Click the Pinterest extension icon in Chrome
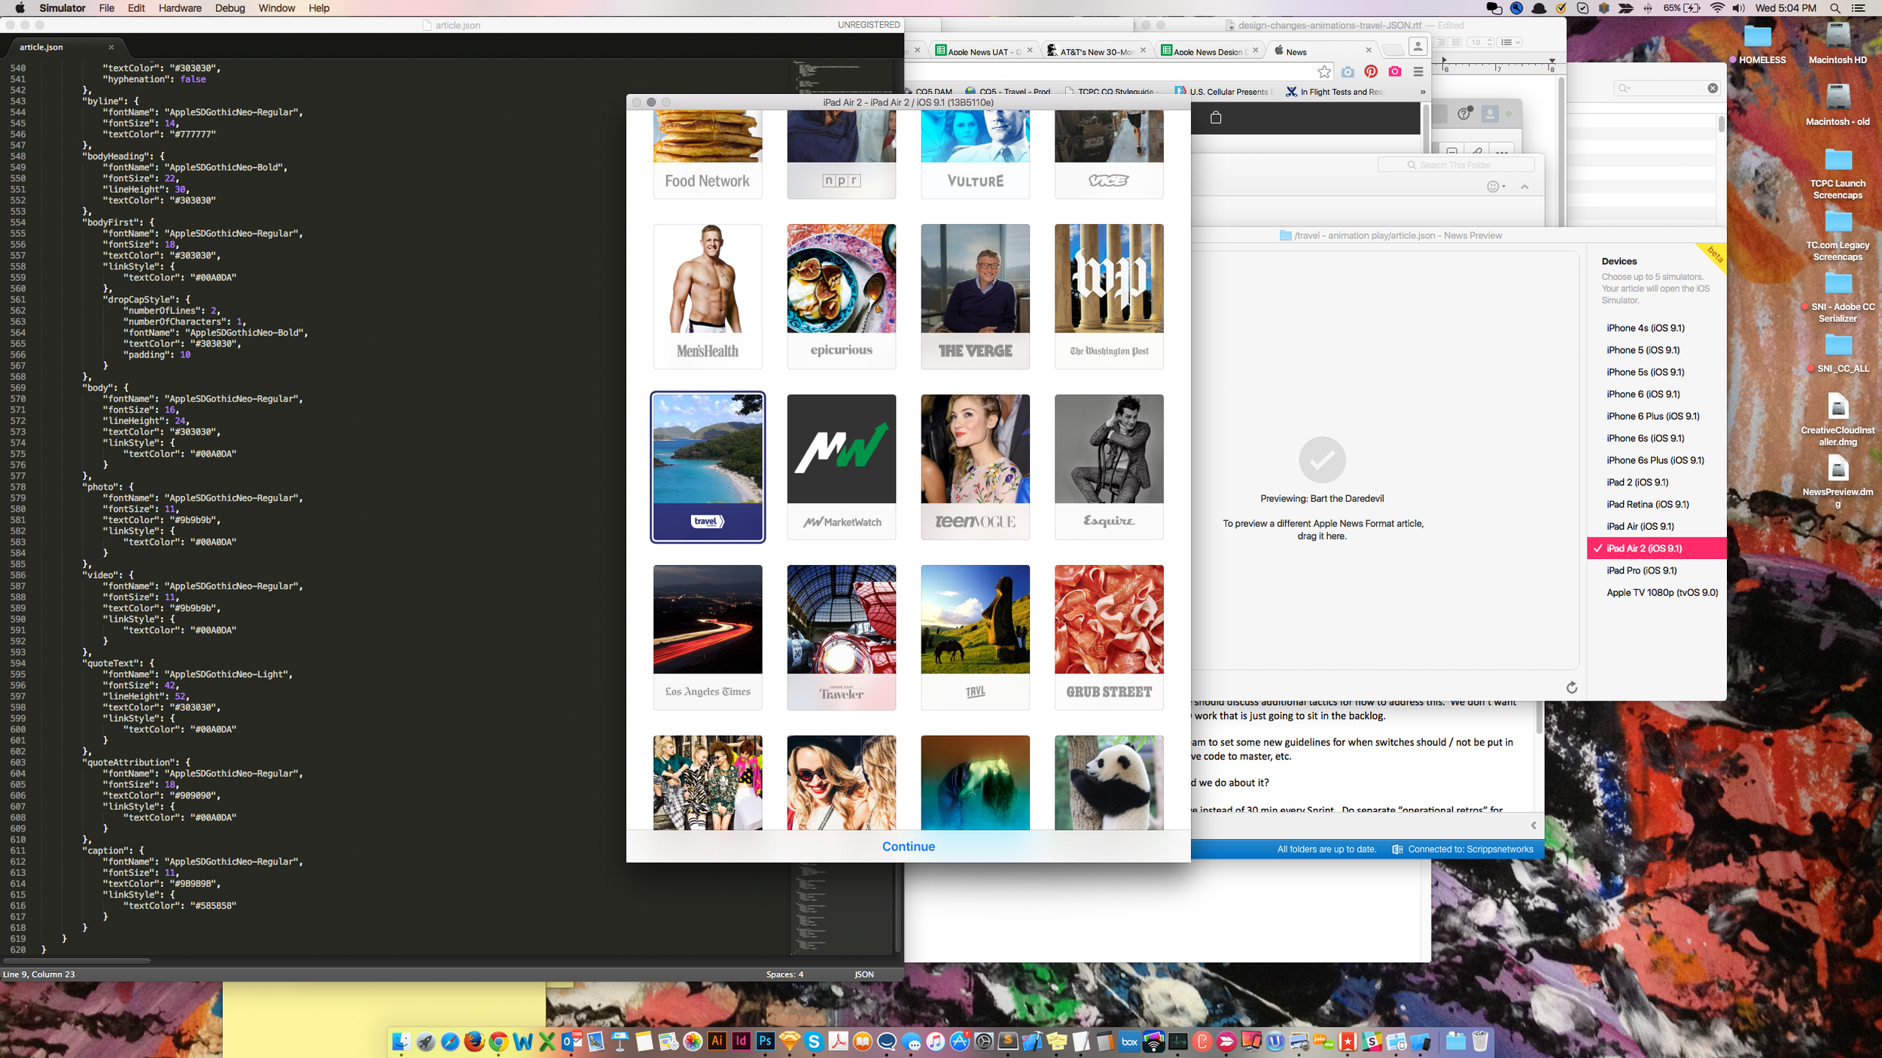1882x1058 pixels. (x=1371, y=71)
